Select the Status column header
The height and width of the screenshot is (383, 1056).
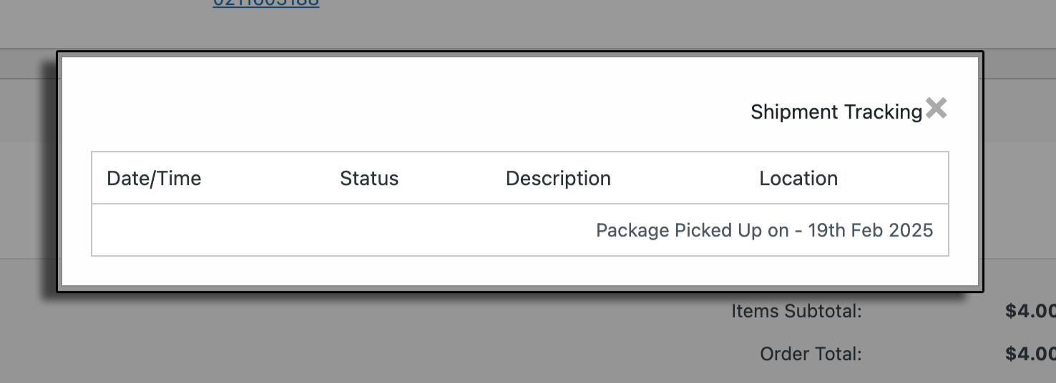pos(369,179)
